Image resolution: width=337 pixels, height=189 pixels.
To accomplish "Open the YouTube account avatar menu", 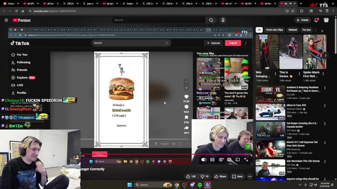I will [326, 20].
